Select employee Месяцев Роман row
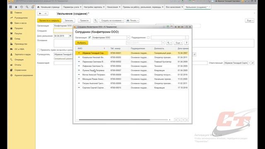The width and height of the screenshot is (265, 149). [x=132, y=79]
